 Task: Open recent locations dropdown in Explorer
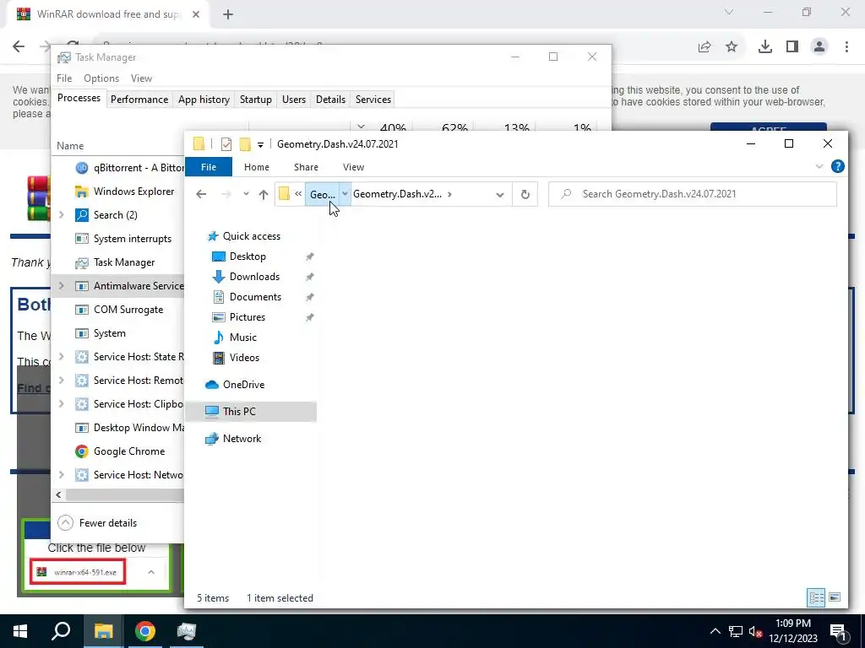[246, 194]
